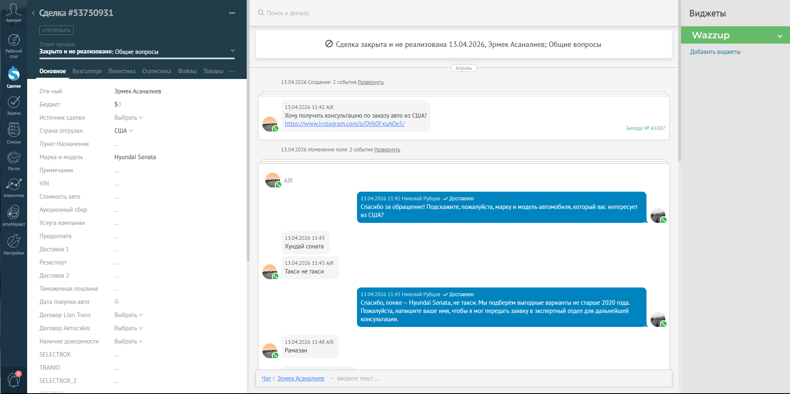Viewport: 790px width, 394px height.
Task: Click the Стоимость авто field value
Action: point(117,197)
